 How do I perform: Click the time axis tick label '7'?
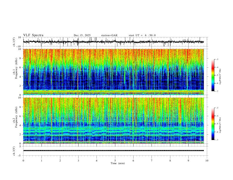click(x=152, y=161)
